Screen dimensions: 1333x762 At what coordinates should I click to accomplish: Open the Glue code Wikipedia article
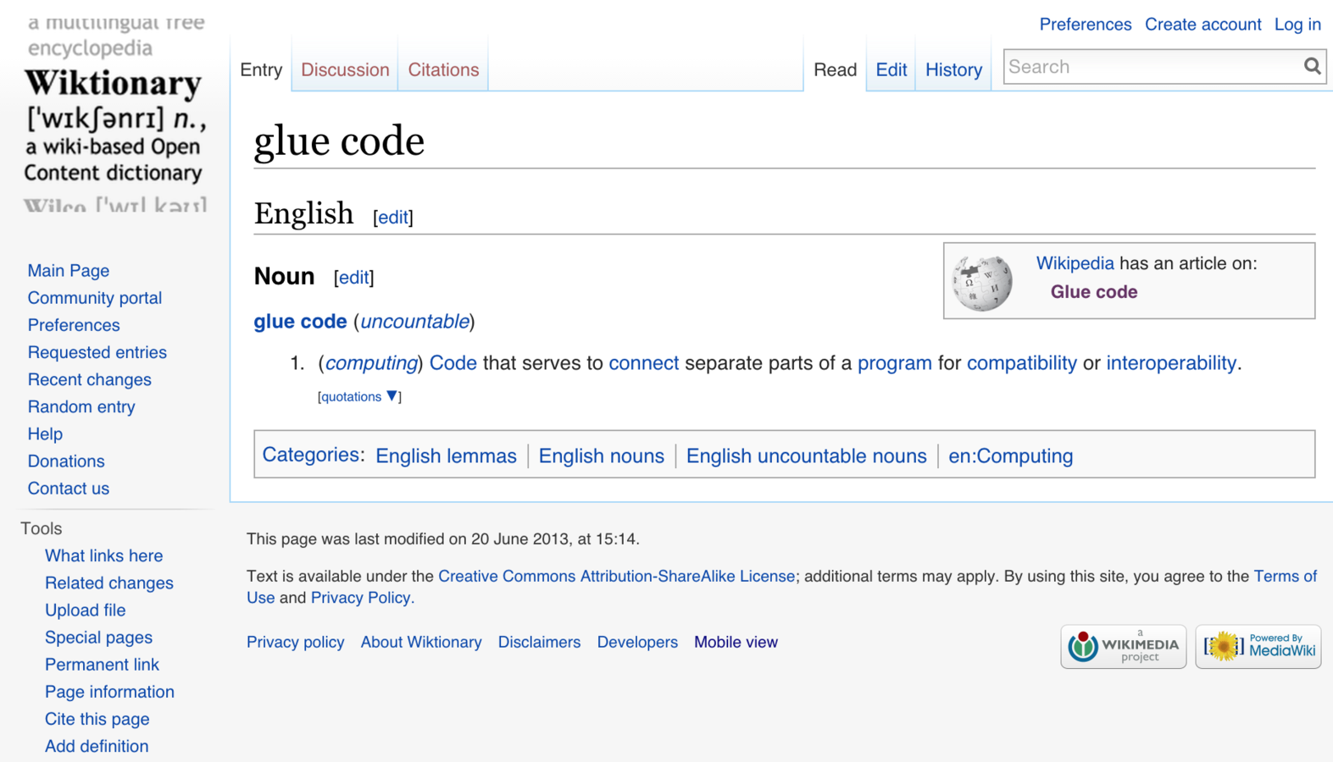tap(1093, 292)
